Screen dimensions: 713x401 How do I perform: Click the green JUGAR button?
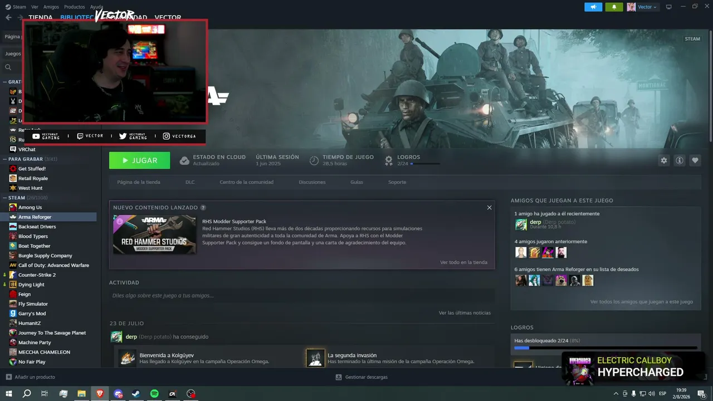pos(139,160)
